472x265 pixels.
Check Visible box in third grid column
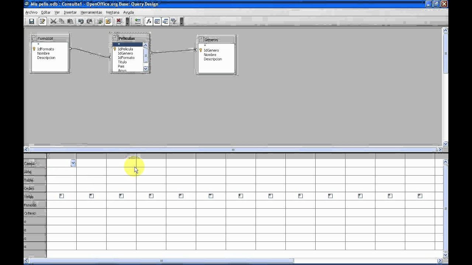pyautogui.click(x=121, y=196)
